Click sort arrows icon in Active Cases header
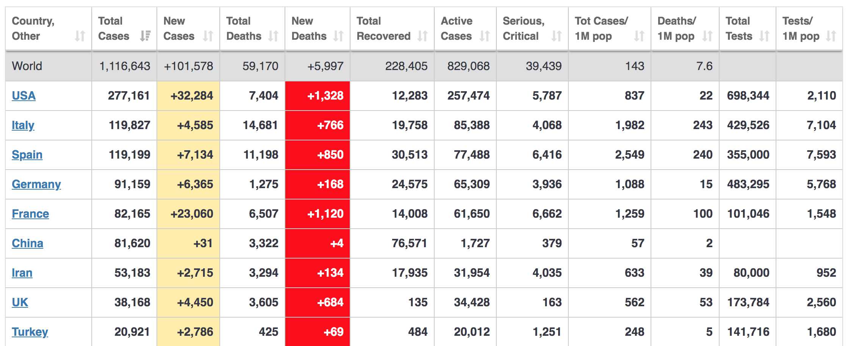The width and height of the screenshot is (848, 346). tap(485, 36)
